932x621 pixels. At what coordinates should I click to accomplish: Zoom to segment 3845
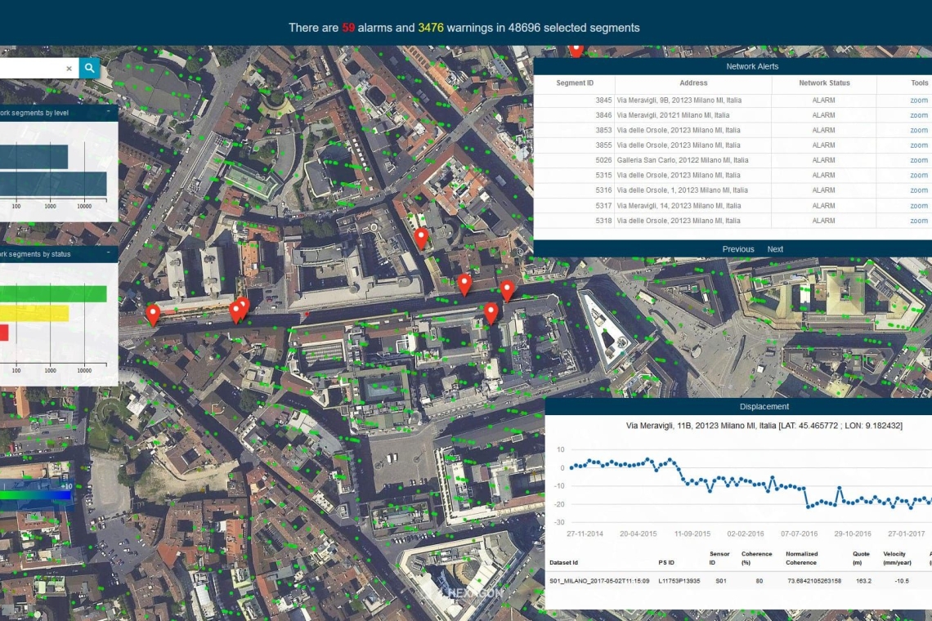918,101
